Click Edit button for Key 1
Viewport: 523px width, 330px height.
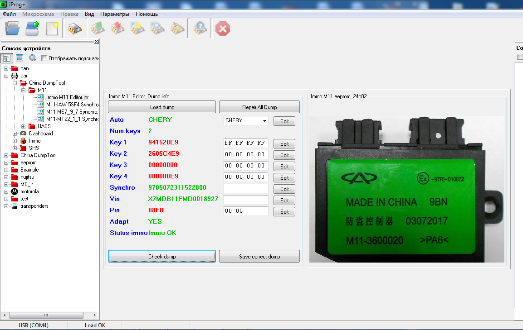coord(284,144)
